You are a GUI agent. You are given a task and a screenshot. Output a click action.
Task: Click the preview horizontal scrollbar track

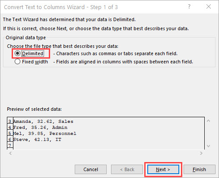[106, 153]
